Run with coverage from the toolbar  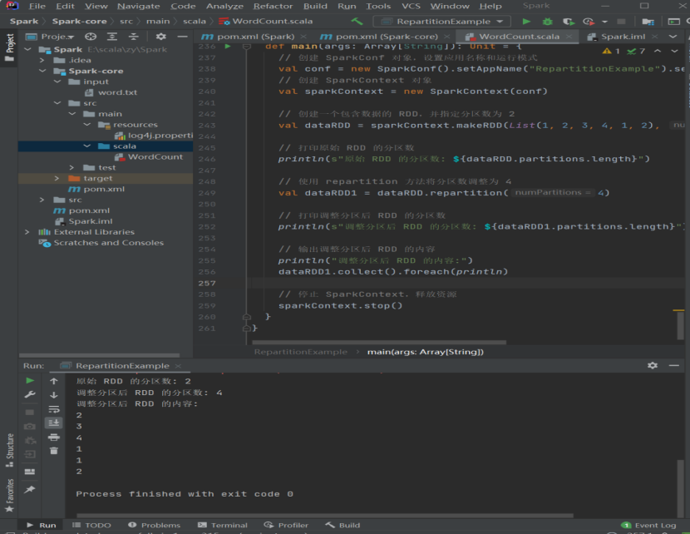pyautogui.click(x=568, y=21)
